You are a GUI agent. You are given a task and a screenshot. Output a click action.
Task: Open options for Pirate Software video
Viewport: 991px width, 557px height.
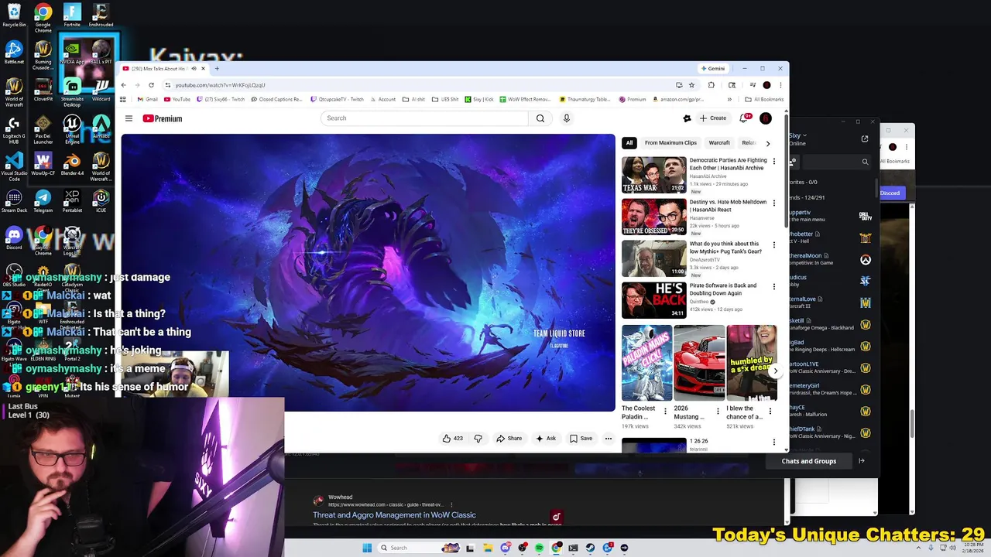(x=773, y=287)
